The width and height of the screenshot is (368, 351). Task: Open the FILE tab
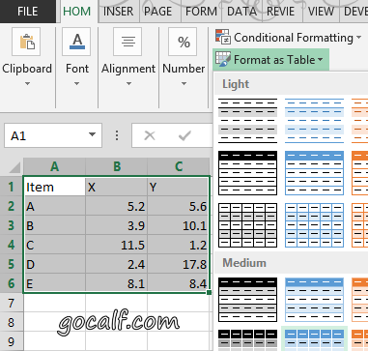click(28, 12)
